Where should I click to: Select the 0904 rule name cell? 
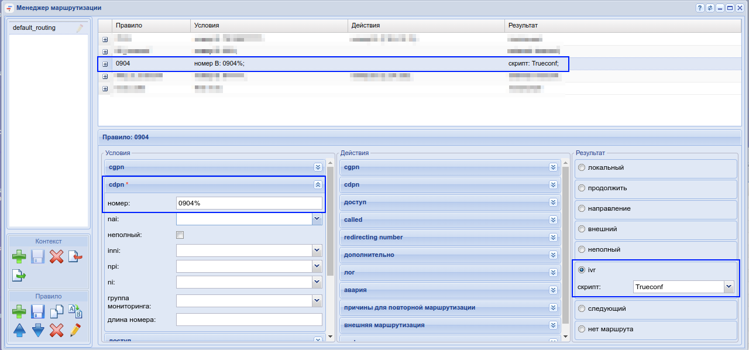pyautogui.click(x=123, y=63)
